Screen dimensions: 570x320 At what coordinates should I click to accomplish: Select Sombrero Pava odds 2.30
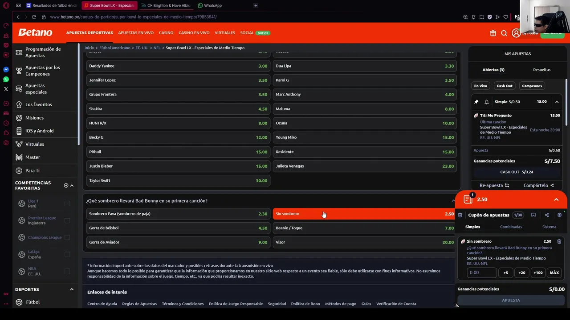coord(178,214)
